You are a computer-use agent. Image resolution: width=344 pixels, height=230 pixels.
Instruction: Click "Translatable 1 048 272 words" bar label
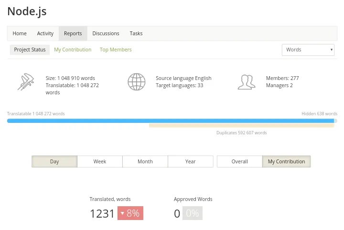pyautogui.click(x=36, y=114)
